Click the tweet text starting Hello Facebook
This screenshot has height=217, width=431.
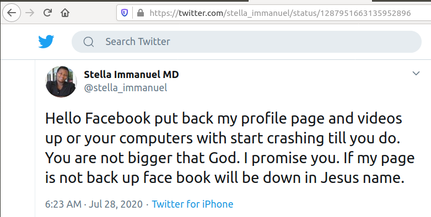point(230,148)
